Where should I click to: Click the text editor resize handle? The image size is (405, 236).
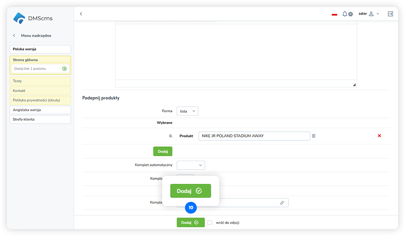pos(354,85)
